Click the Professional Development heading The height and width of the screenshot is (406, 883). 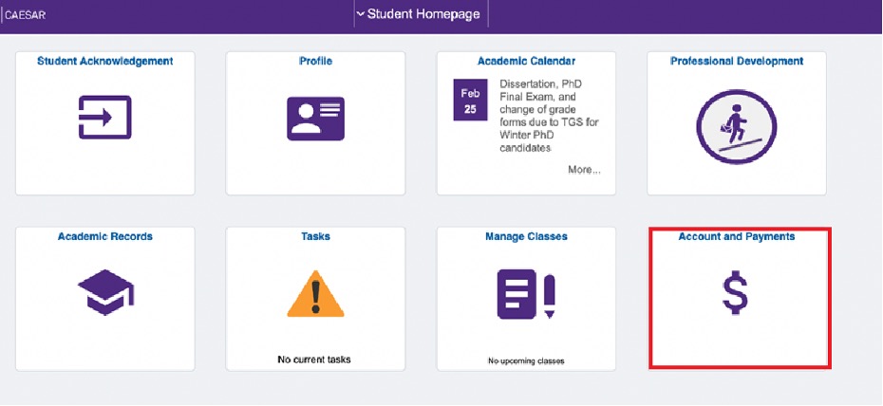tap(737, 61)
